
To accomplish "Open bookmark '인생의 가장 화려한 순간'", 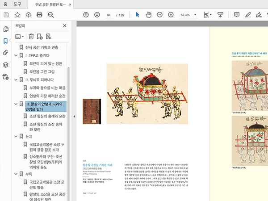I will coord(47,96).
